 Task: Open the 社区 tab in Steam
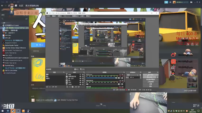click(21, 6)
